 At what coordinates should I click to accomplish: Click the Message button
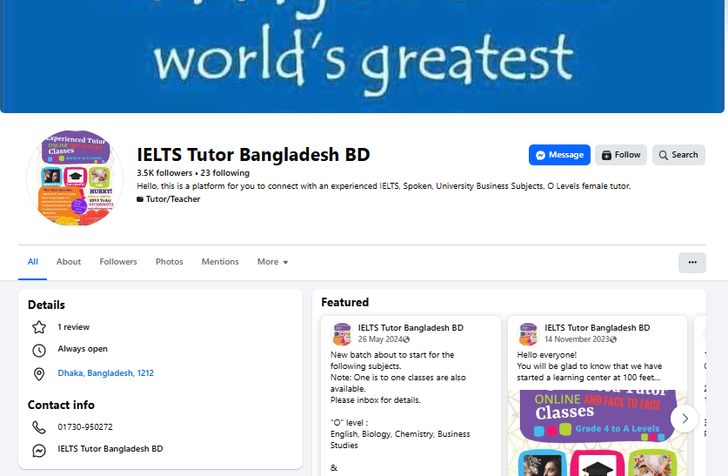[x=559, y=155]
